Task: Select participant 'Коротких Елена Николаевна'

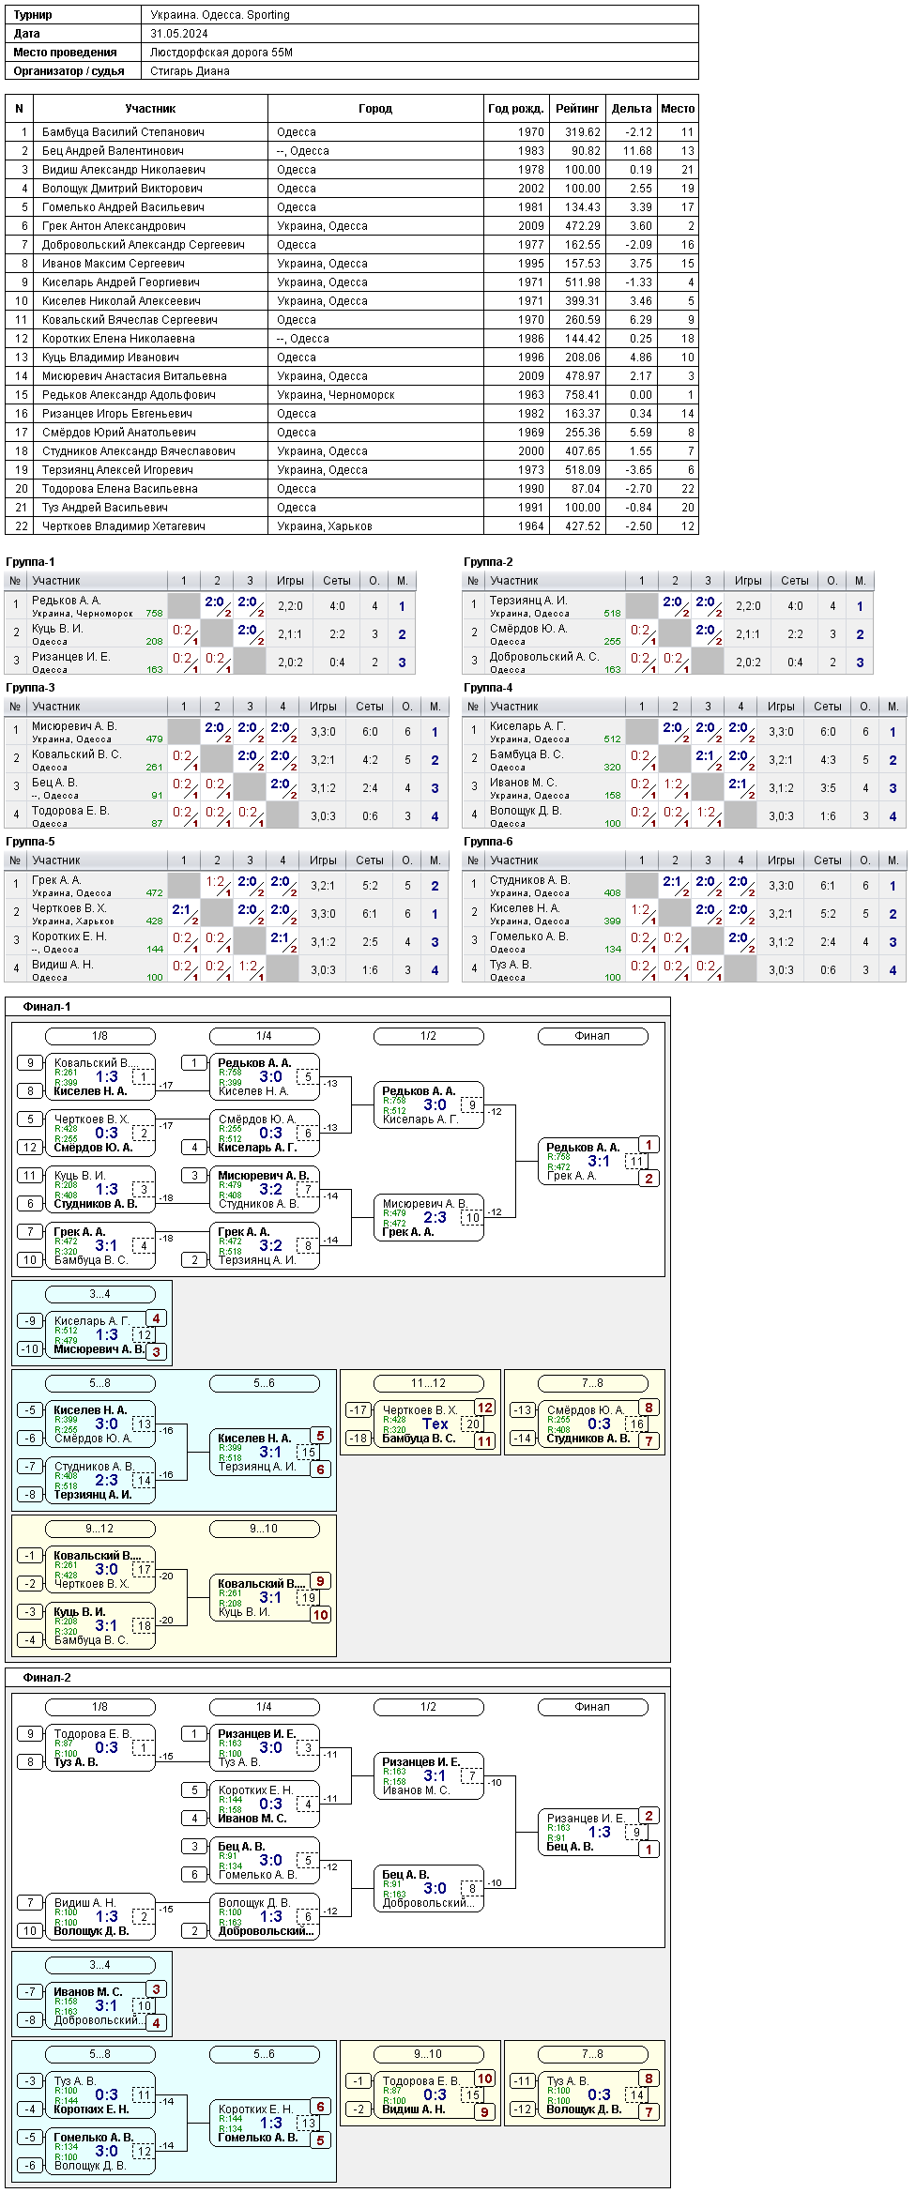Action: [118, 339]
